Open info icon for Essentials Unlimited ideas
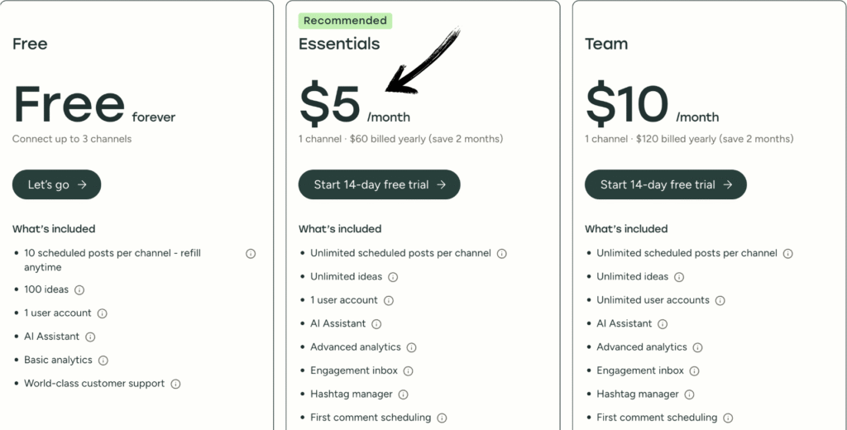The height and width of the screenshot is (430, 847). tap(393, 277)
